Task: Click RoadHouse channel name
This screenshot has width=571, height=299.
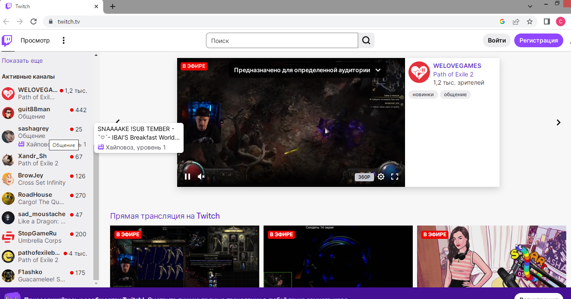Action: click(x=35, y=195)
